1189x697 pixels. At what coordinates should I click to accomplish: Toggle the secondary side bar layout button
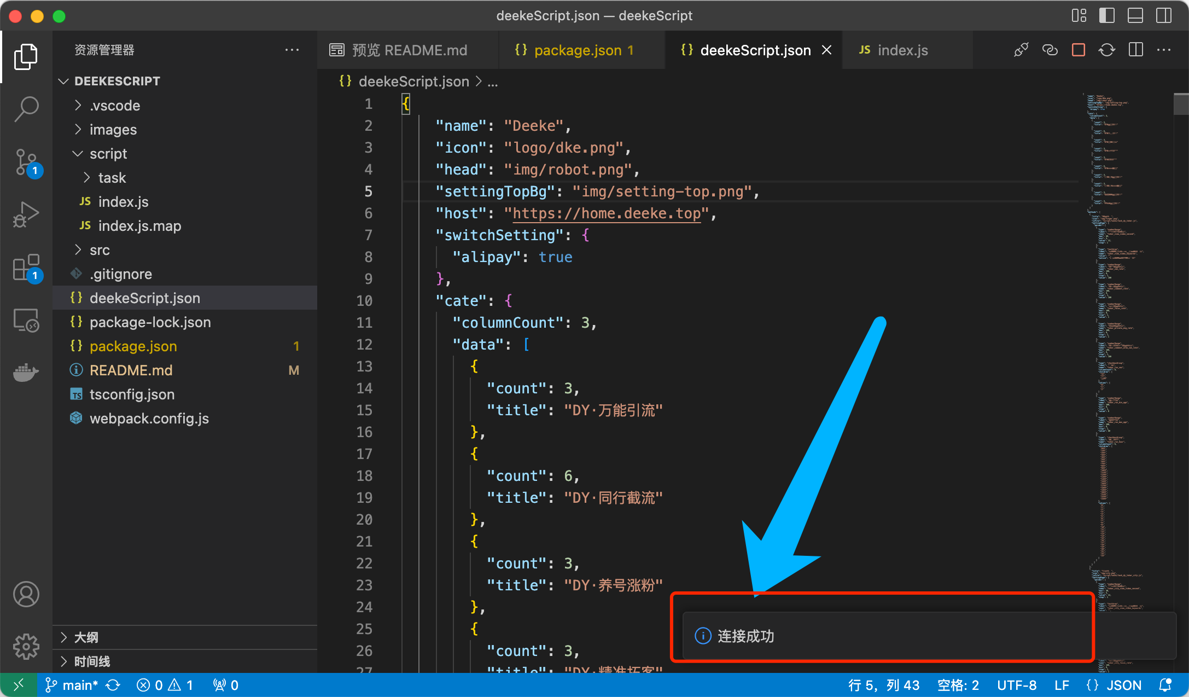(x=1163, y=15)
